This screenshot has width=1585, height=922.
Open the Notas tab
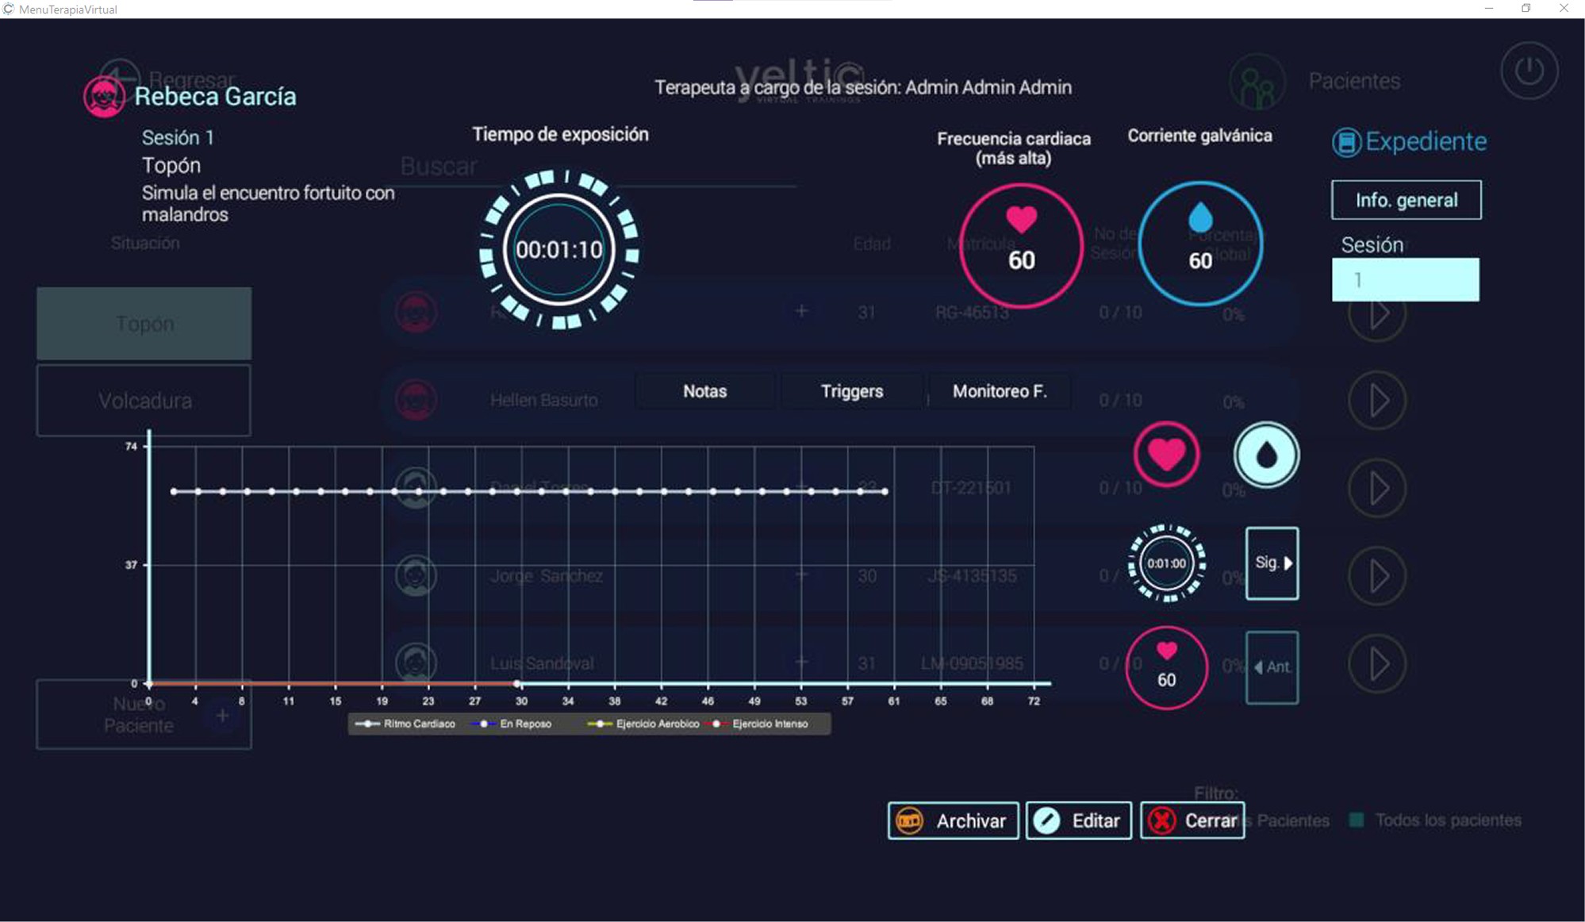point(704,391)
